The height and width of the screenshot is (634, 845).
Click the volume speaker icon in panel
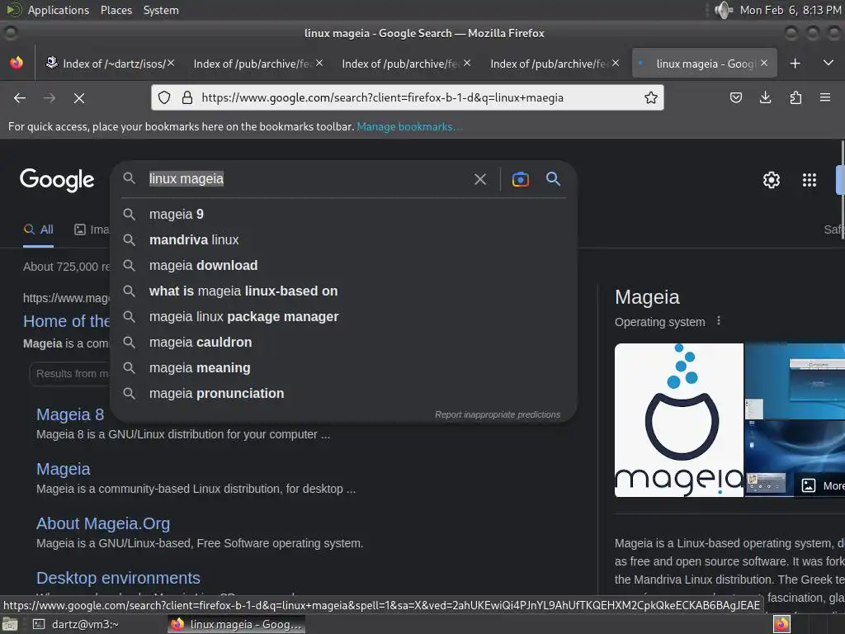(x=723, y=10)
